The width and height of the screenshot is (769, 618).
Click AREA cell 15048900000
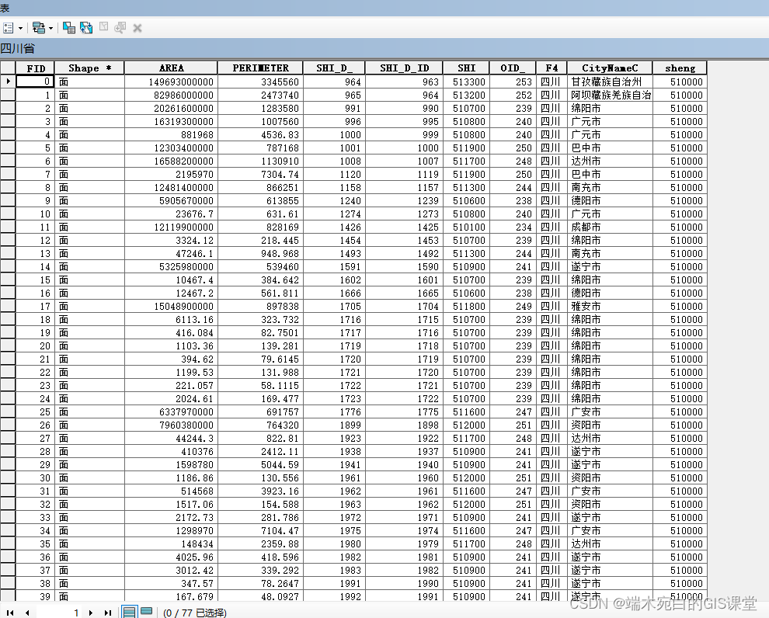(x=171, y=307)
